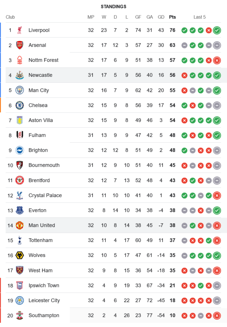This screenshot has height=327, width=227.
Task: Click the Liverpool club crest icon
Action: tap(20, 30)
